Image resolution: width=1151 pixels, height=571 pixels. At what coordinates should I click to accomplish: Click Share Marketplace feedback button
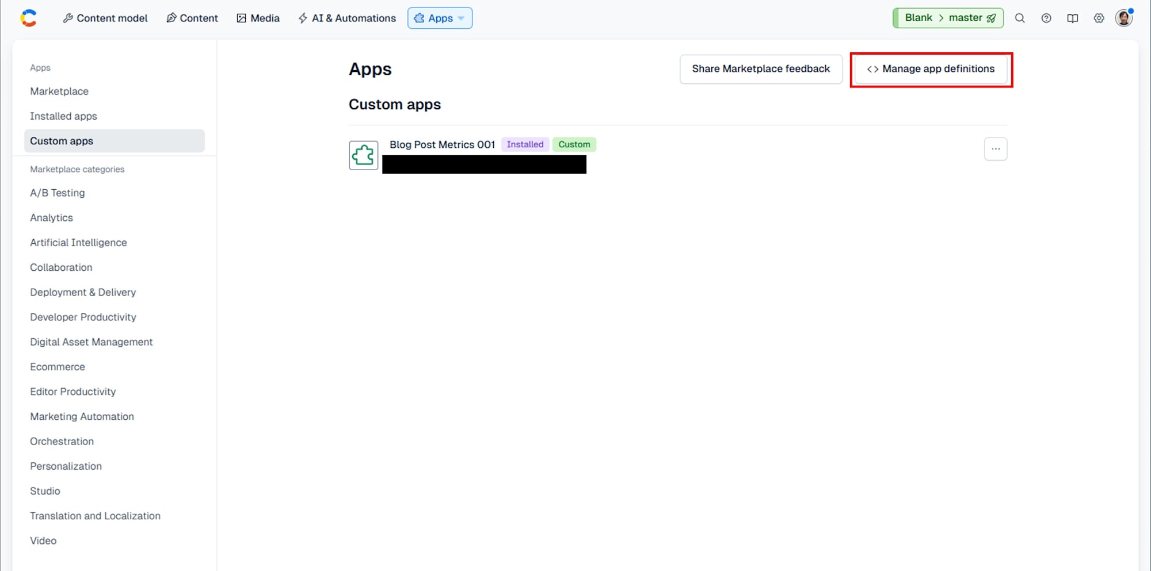pyautogui.click(x=761, y=69)
